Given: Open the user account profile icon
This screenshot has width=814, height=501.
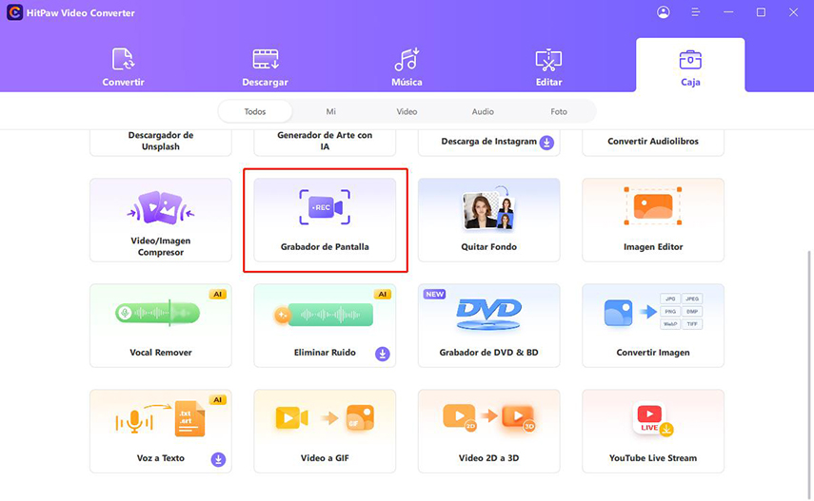Looking at the screenshot, I should (663, 12).
